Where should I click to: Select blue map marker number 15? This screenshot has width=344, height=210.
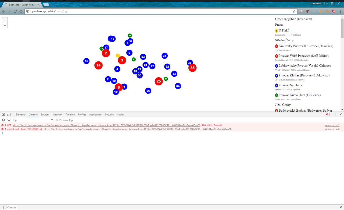click(x=86, y=61)
